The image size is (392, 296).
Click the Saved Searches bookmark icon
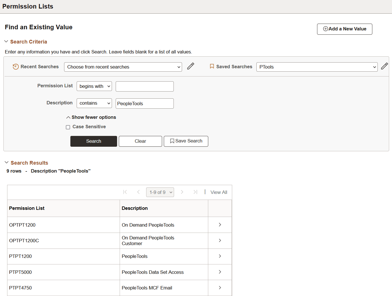tap(212, 66)
